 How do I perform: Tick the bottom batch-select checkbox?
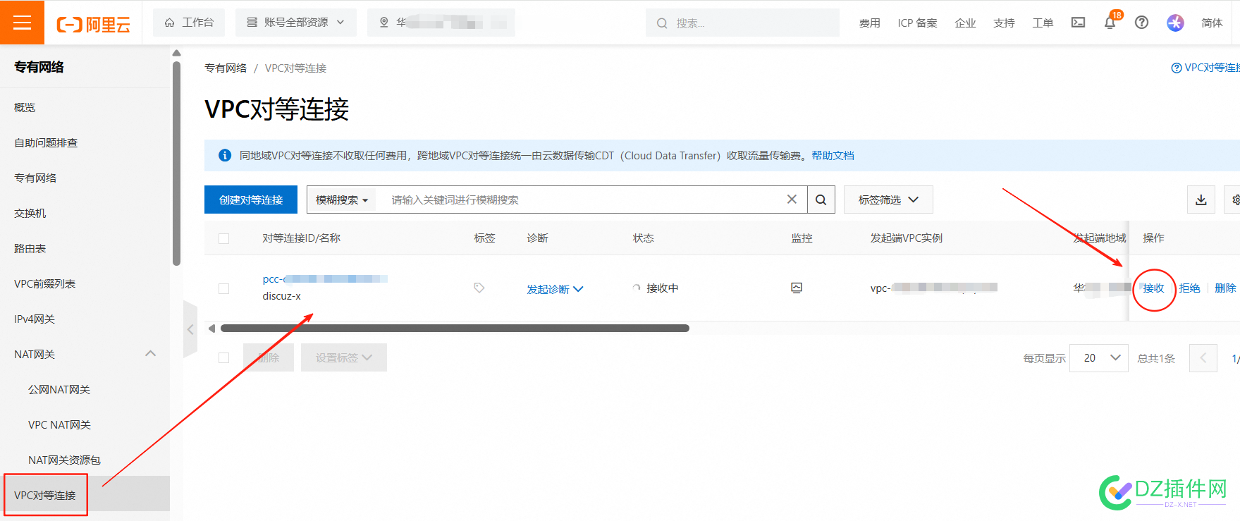pos(223,357)
